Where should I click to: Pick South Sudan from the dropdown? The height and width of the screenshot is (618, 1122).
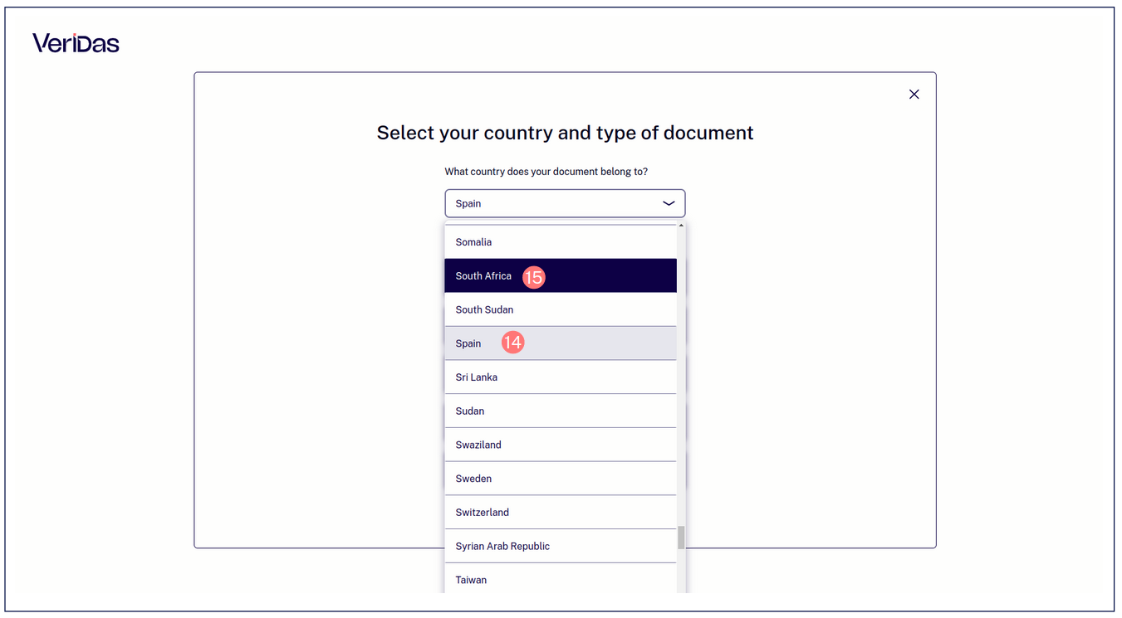pyautogui.click(x=561, y=309)
